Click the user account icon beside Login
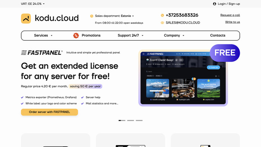This screenshot has width=261, height=147. [x=214, y=4]
